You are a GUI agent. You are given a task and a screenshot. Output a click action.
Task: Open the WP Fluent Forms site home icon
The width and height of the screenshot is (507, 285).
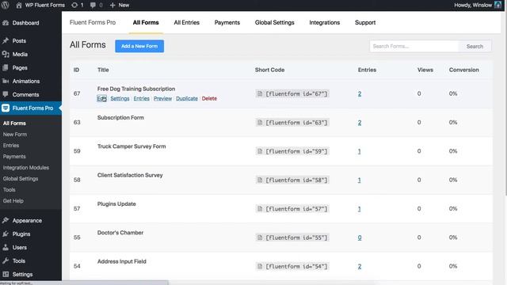pyautogui.click(x=19, y=6)
